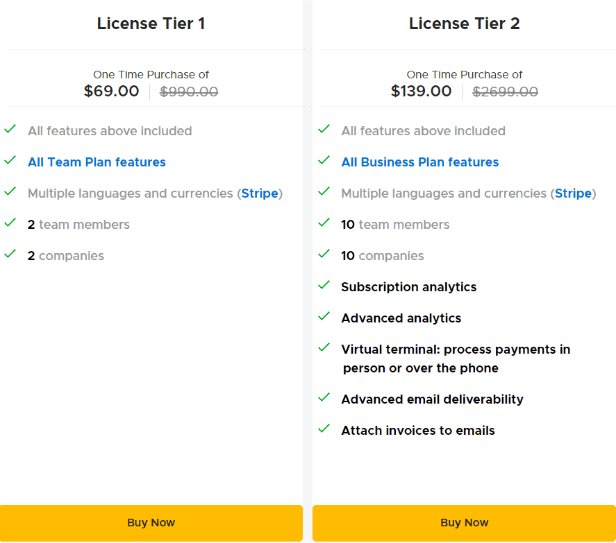Screen dimensions: 616x543
Task: Click checkmark beside Attach invoices to emails
Action: coord(324,429)
